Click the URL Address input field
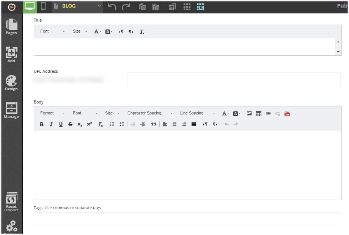The image size is (349, 235). coord(234,79)
